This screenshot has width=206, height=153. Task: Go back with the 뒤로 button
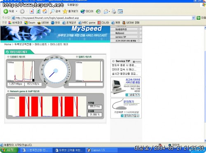pos(9,11)
